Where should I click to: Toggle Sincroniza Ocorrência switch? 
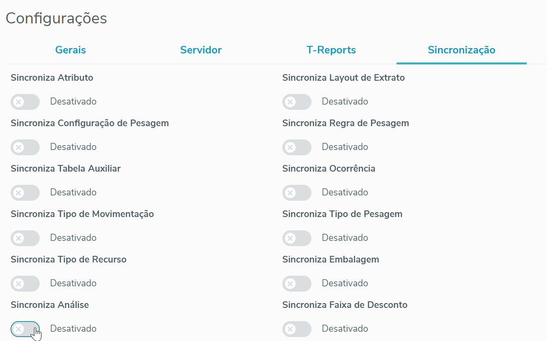(297, 193)
